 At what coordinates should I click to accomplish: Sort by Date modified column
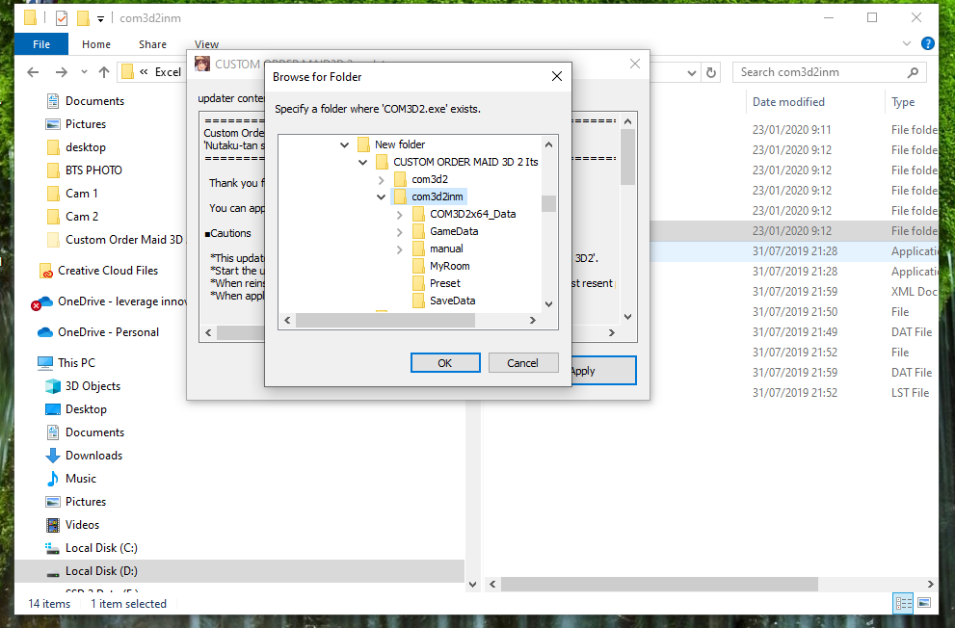point(788,102)
